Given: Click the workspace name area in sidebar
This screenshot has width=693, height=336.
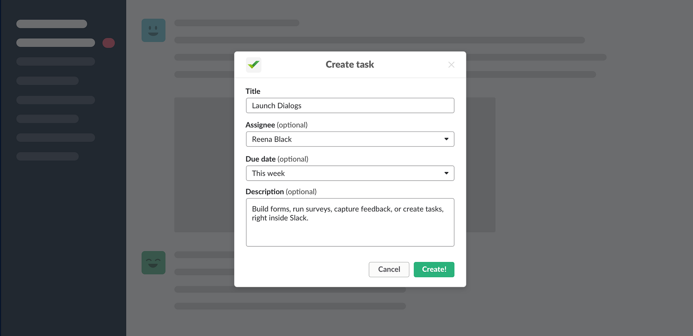Looking at the screenshot, I should pyautogui.click(x=52, y=24).
